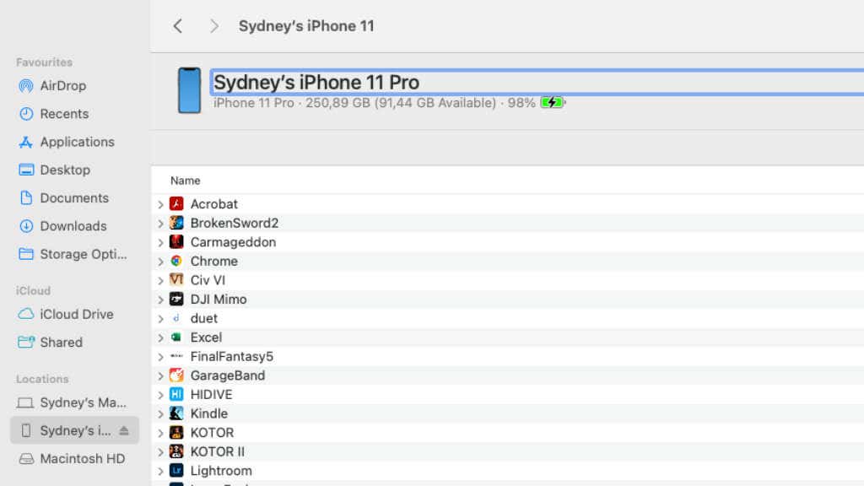Click the Kindle app icon
864x486 pixels.
coord(176,413)
